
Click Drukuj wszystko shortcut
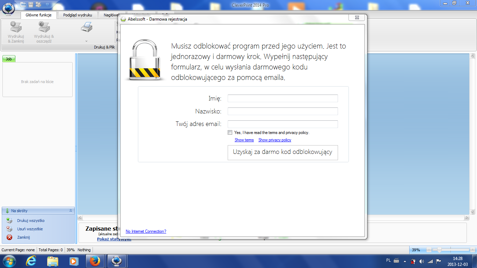coord(31,221)
